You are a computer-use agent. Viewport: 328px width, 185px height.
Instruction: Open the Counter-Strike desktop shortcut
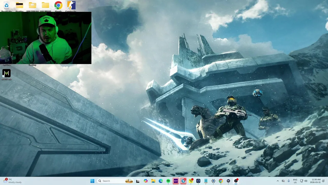71,6
